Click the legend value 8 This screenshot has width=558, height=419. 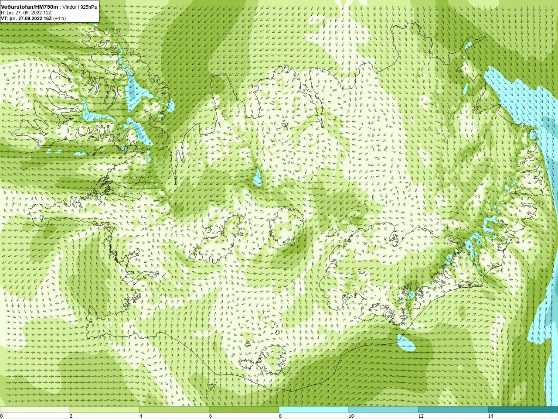coord(280,416)
